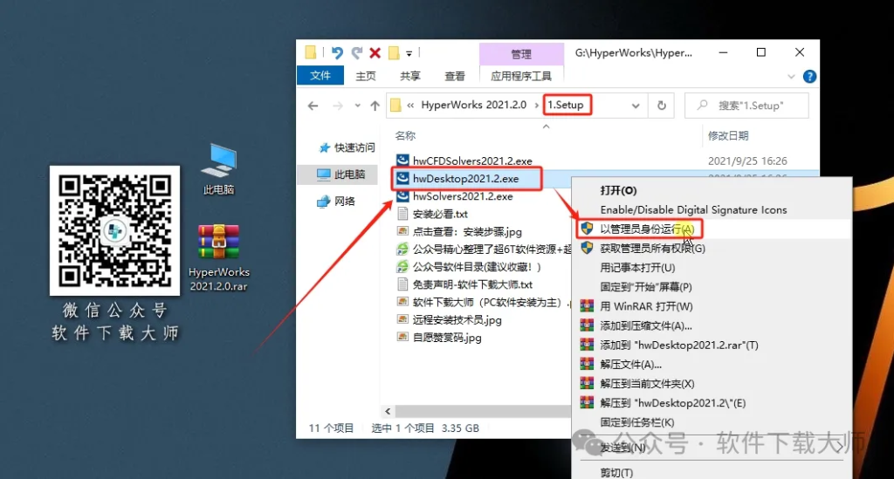The height and width of the screenshot is (479, 894).
Task: Switch to the 主页 ribbon tab
Action: [x=366, y=76]
